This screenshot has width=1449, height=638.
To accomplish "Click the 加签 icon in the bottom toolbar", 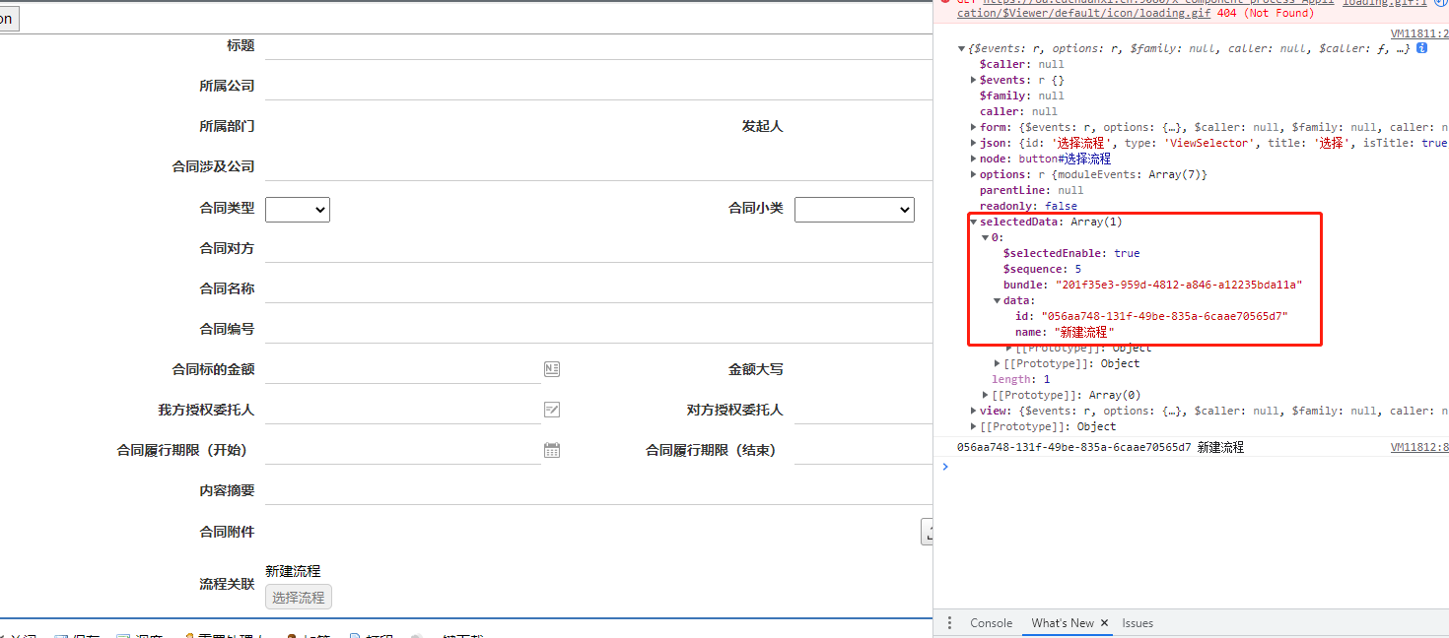I will (x=290, y=635).
